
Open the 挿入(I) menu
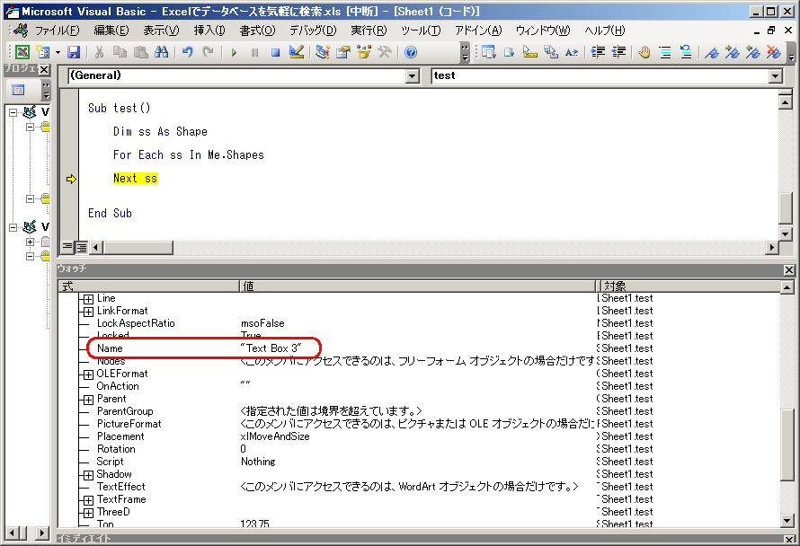[x=209, y=31]
